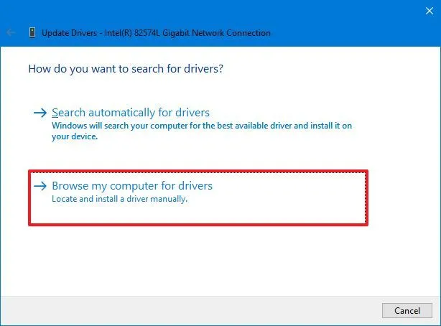The image size is (441, 326).
Task: Click 'Windows will search your computer' description
Action: 202,131
